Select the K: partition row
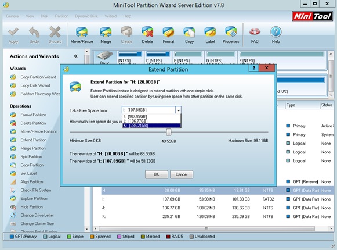 218,217
